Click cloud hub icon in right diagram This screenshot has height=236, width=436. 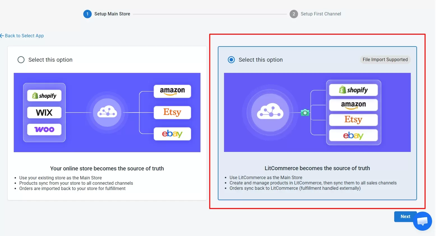270,113
